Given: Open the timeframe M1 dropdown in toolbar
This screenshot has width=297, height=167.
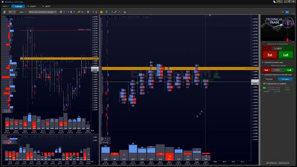Looking at the screenshot, I should tap(12, 12).
